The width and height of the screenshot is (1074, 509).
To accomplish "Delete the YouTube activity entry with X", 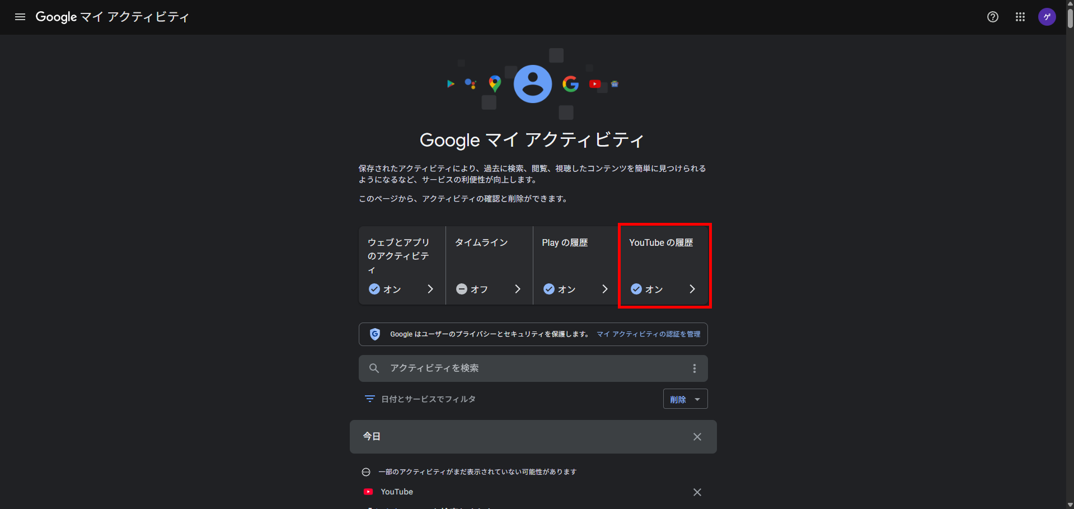I will pos(697,492).
